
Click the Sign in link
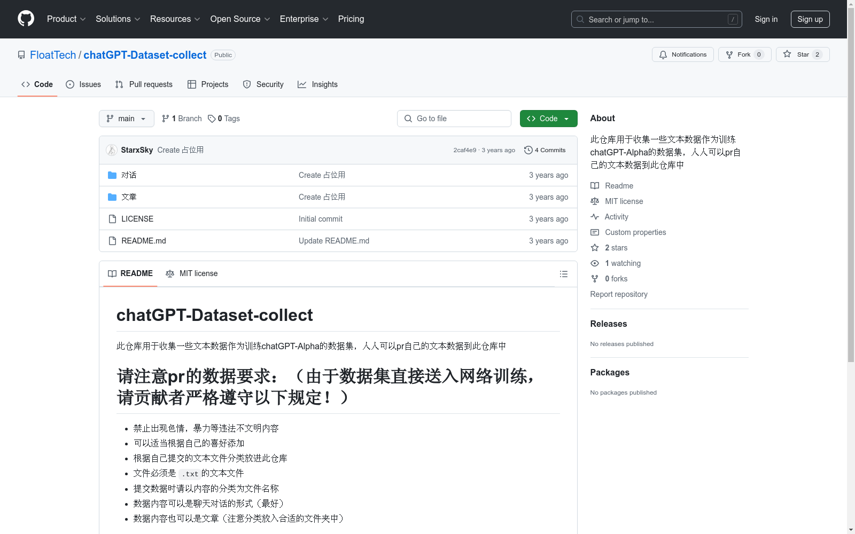pos(766,19)
